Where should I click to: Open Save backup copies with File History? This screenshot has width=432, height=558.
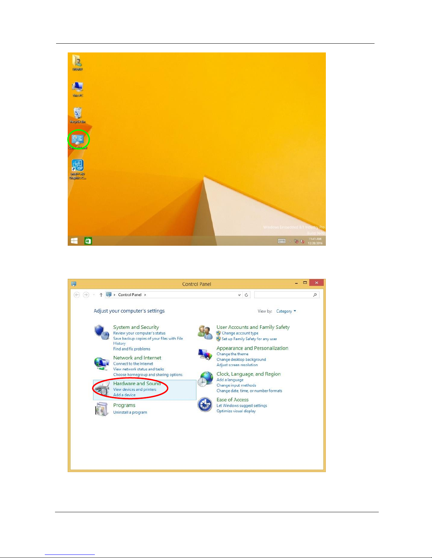[148, 341]
